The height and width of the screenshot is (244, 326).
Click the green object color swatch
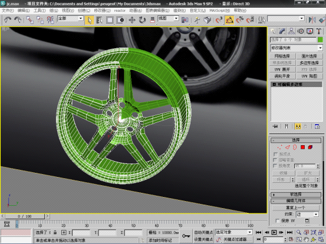click(320, 39)
